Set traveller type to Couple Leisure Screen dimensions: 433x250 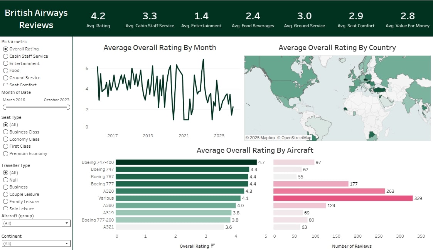click(x=5, y=194)
